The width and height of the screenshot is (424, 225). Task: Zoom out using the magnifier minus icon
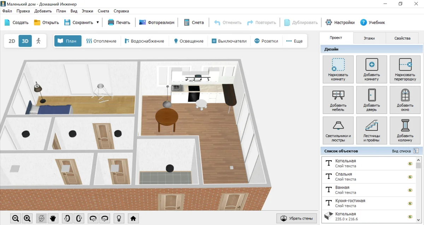pos(16,218)
